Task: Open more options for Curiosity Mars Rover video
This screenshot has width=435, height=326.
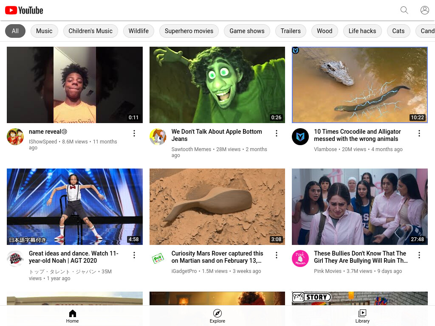Action: point(277,255)
